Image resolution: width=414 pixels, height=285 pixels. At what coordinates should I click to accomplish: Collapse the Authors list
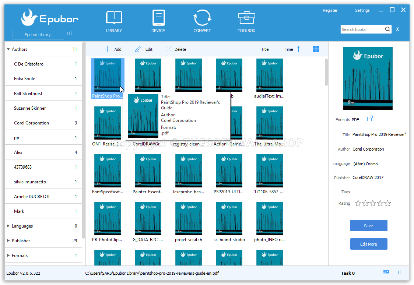pos(8,49)
